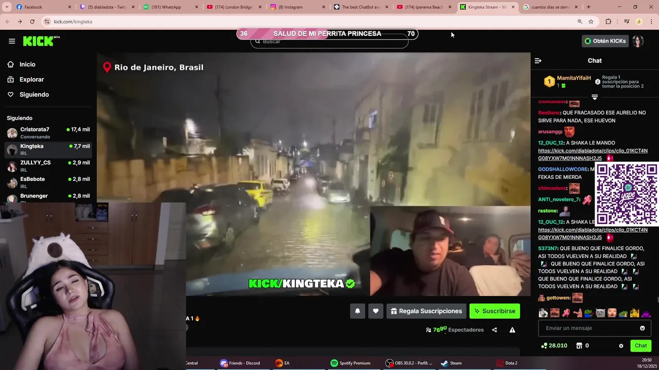Open browser media control icon
The height and width of the screenshot is (370, 659).
pos(627,22)
